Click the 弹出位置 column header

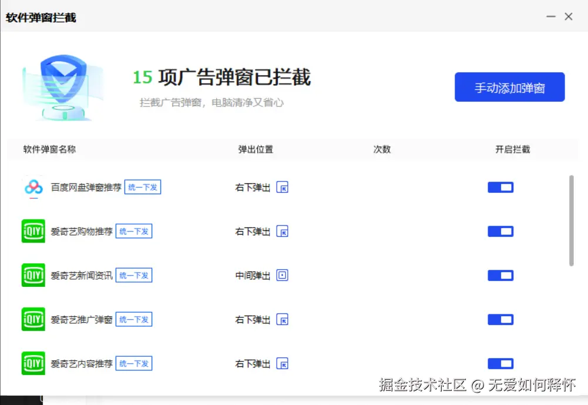click(256, 149)
